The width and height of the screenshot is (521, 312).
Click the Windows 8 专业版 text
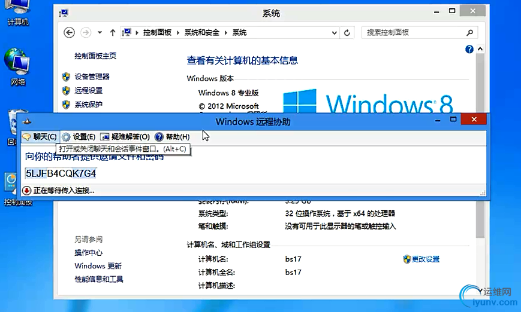228,93
